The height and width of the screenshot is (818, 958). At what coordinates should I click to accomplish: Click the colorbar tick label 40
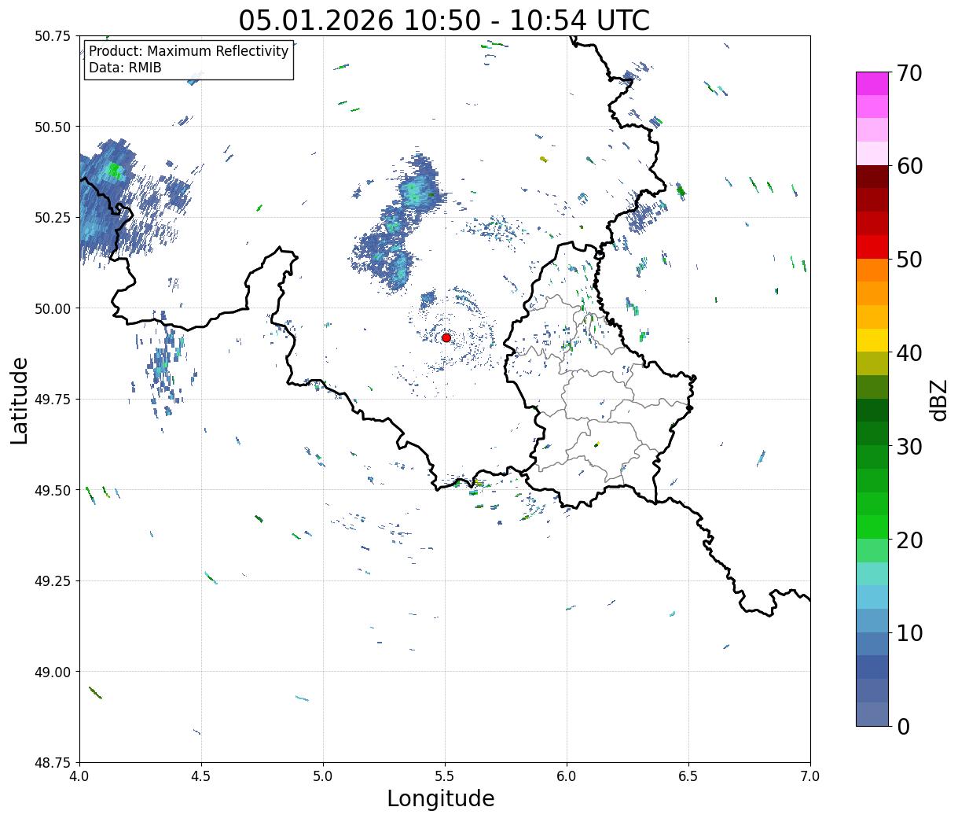[909, 352]
